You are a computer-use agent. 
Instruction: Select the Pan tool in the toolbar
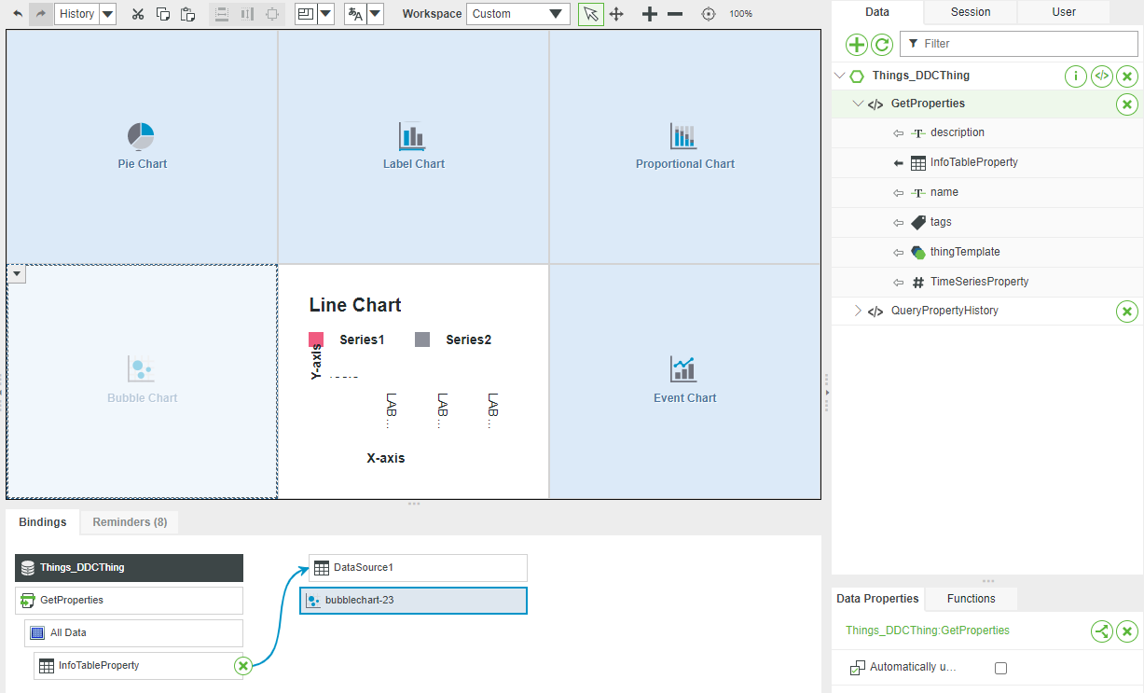point(616,14)
